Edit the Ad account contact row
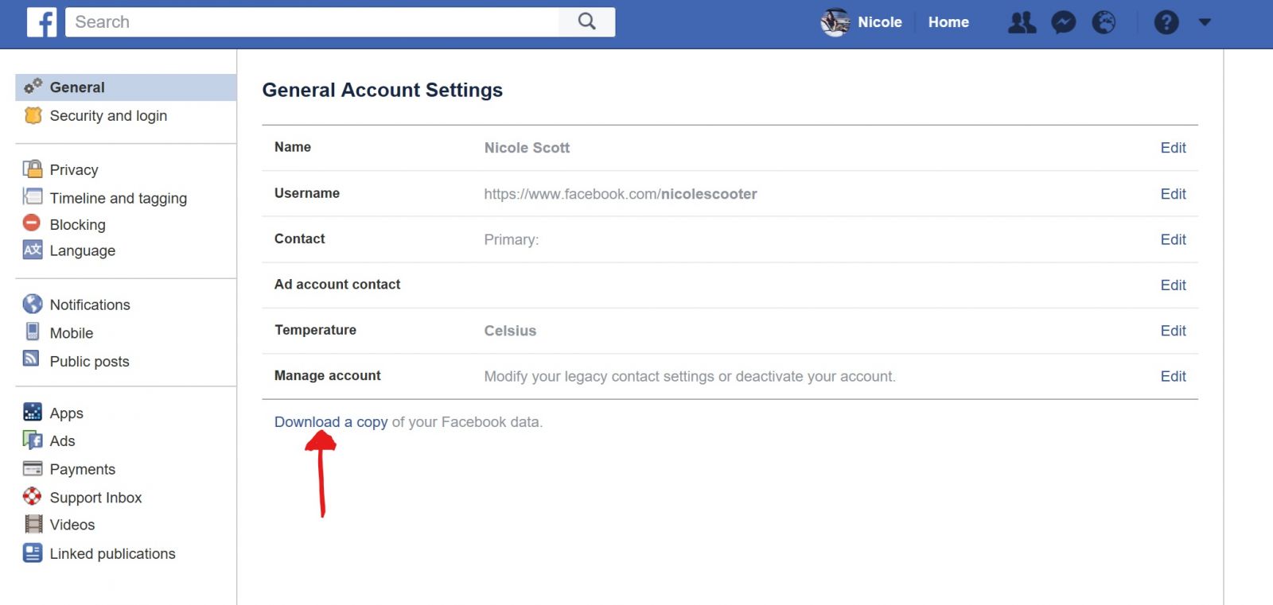This screenshot has height=605, width=1273. tap(1173, 285)
